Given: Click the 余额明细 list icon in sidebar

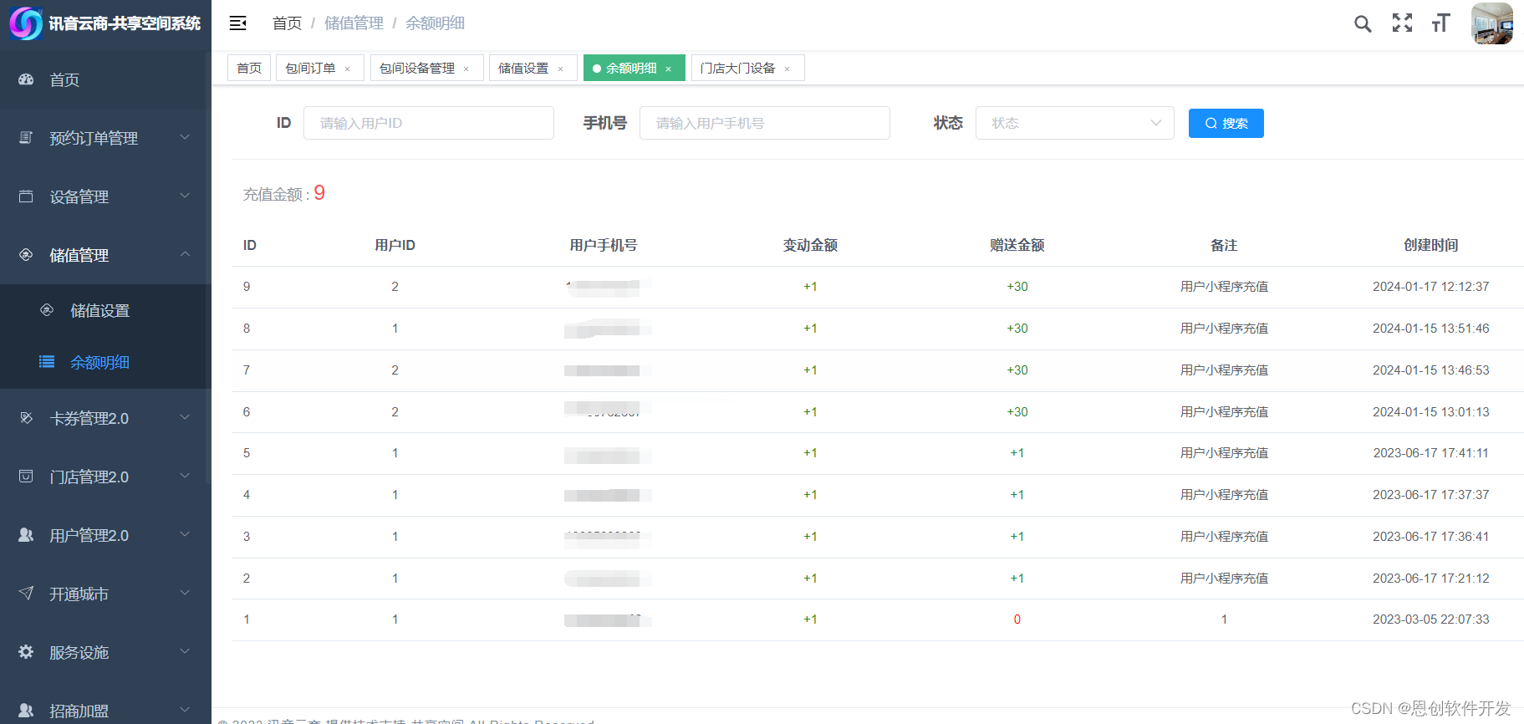Looking at the screenshot, I should point(47,362).
